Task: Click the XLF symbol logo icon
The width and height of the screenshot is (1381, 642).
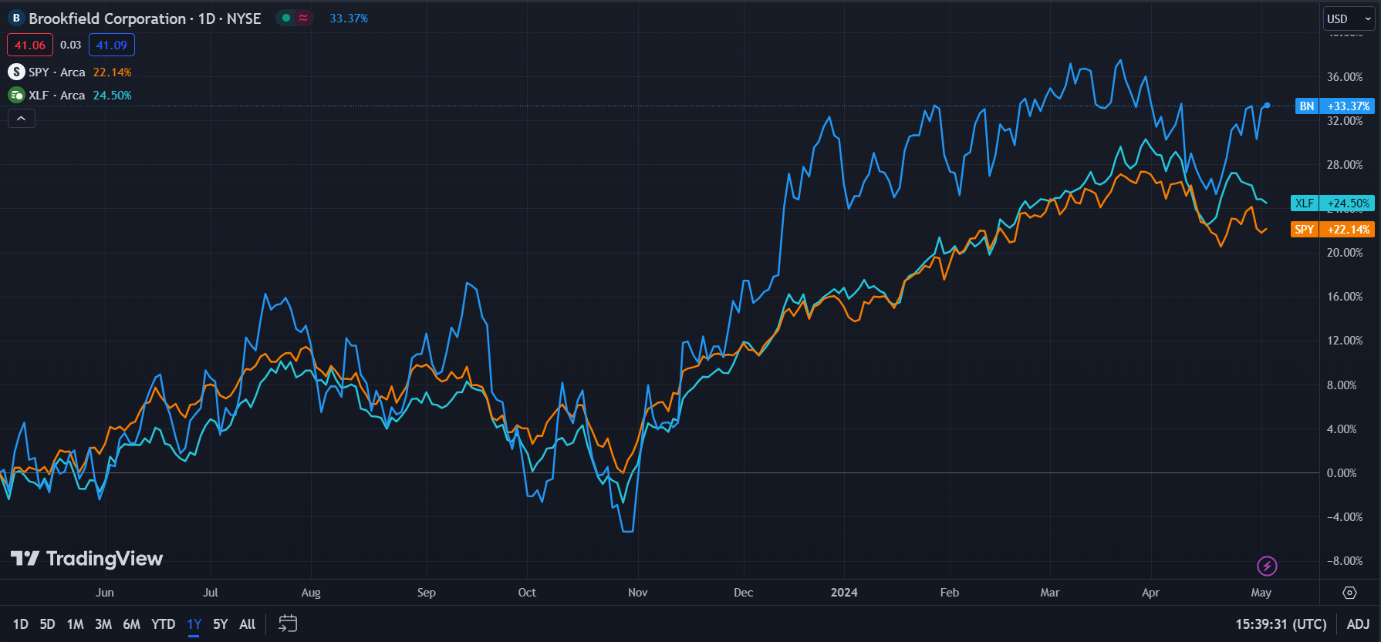Action: [16, 95]
